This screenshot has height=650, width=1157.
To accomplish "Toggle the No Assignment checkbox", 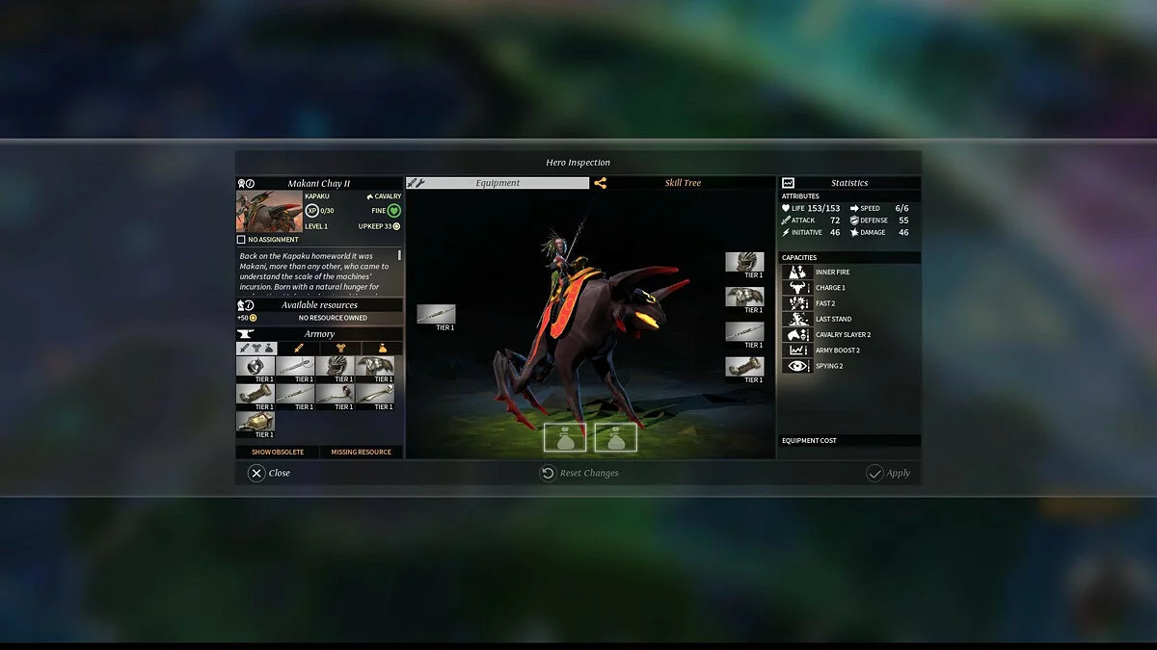I will tap(241, 240).
